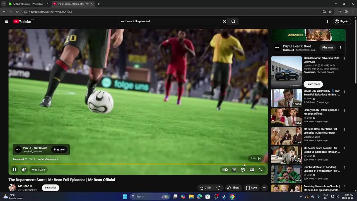Open Mr Bean's Exam Results video title
357x201 pixels.
pyautogui.click(x=322, y=150)
